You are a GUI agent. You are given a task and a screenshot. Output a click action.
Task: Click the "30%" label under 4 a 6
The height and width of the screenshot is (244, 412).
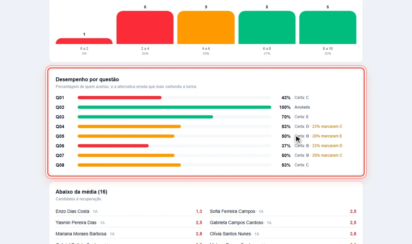pos(206,53)
